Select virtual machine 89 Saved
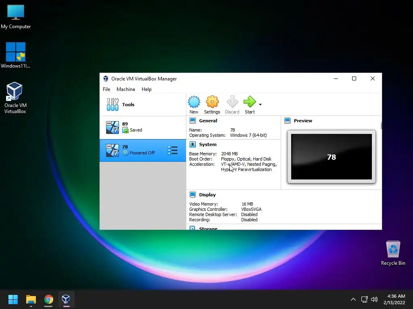Screen dimensions: 413x309 (x=143, y=128)
